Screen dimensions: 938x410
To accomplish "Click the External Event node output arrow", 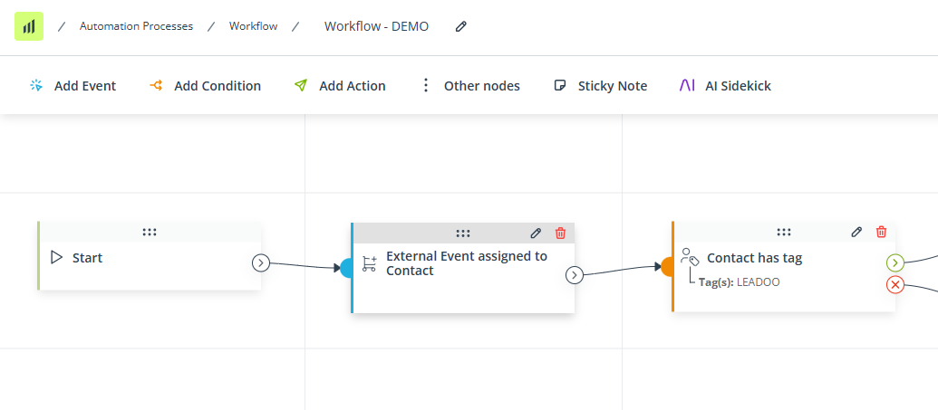I will (575, 275).
